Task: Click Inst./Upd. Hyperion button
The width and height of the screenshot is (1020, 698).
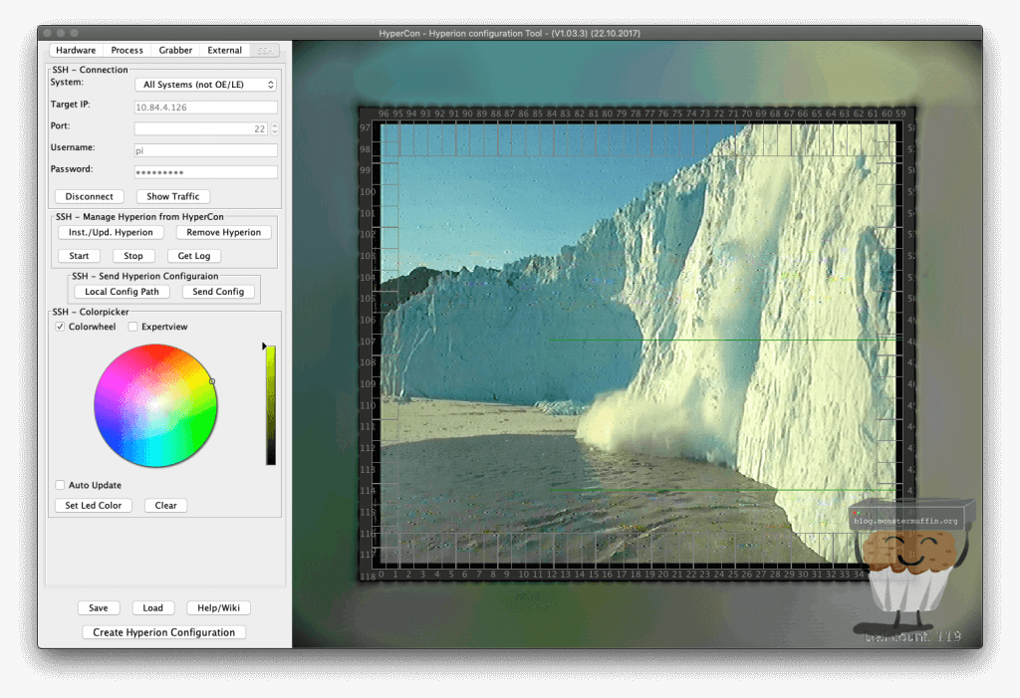Action: click(111, 232)
